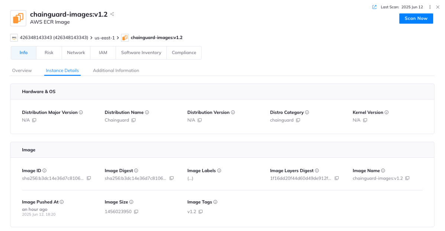This screenshot has width=445, height=231.
Task: Copy the Image Digest sha256 value
Action: coord(172,178)
